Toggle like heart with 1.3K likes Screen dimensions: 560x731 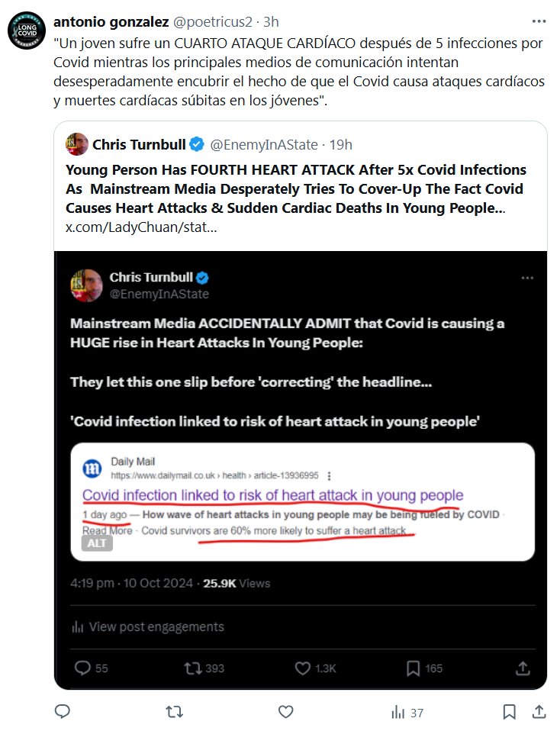pyautogui.click(x=303, y=668)
